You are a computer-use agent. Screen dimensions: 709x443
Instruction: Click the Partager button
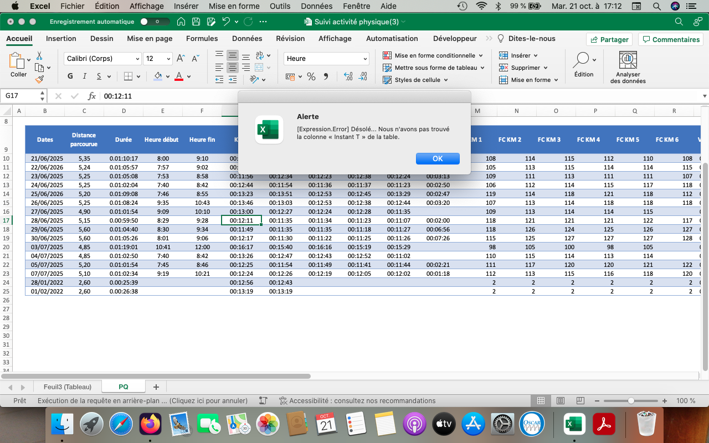(x=609, y=39)
